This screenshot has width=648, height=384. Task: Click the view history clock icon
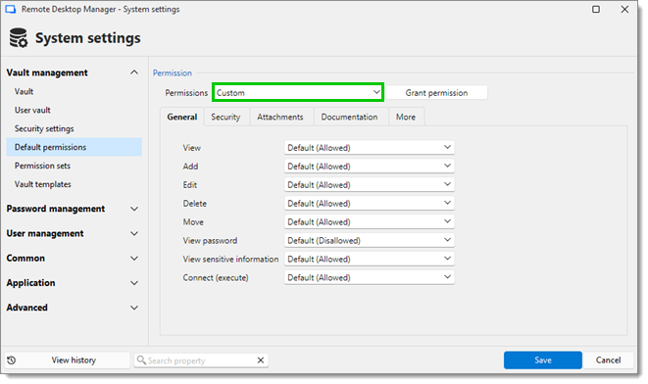(x=12, y=360)
